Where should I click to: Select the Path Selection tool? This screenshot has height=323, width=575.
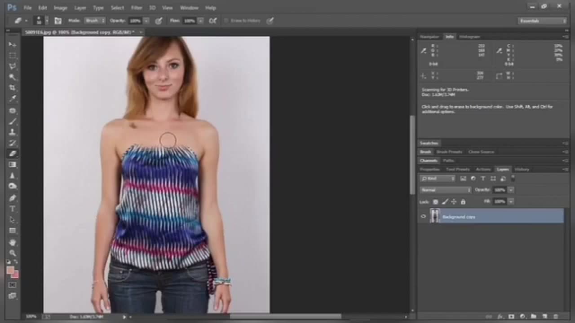tap(13, 220)
